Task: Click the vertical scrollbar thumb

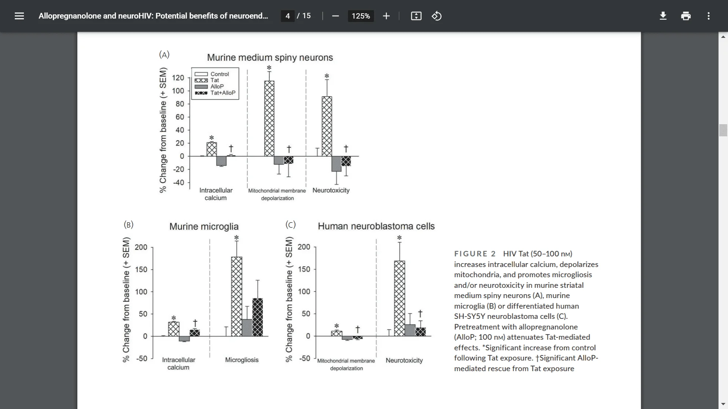Action: click(723, 130)
